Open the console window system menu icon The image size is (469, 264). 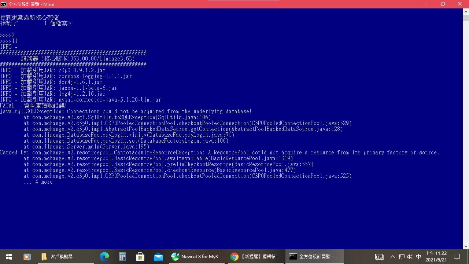click(4, 4)
